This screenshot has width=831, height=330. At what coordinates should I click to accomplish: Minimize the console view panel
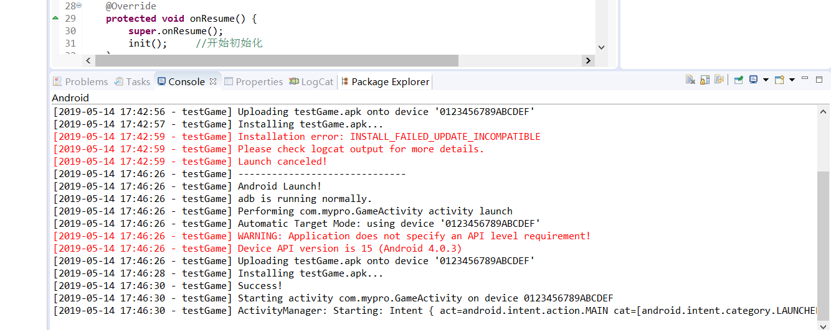click(x=805, y=79)
